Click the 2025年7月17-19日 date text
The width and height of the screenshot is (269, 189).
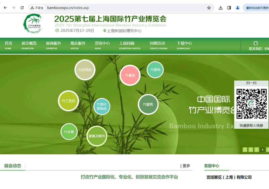pyautogui.click(x=77, y=31)
